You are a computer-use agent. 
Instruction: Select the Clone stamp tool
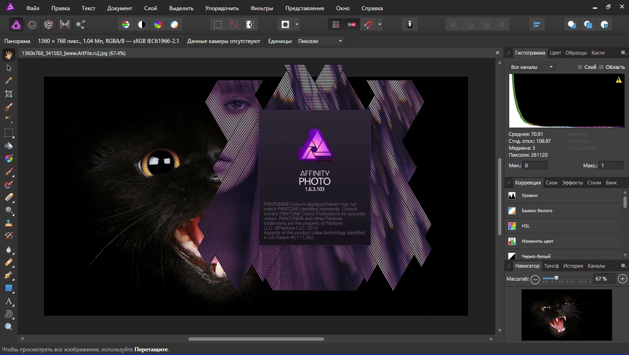tap(9, 223)
